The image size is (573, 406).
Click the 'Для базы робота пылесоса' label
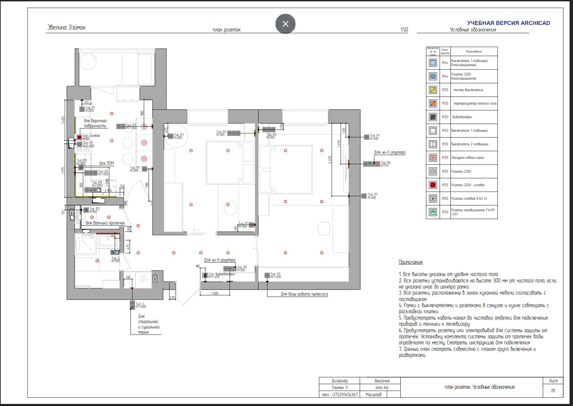click(304, 294)
